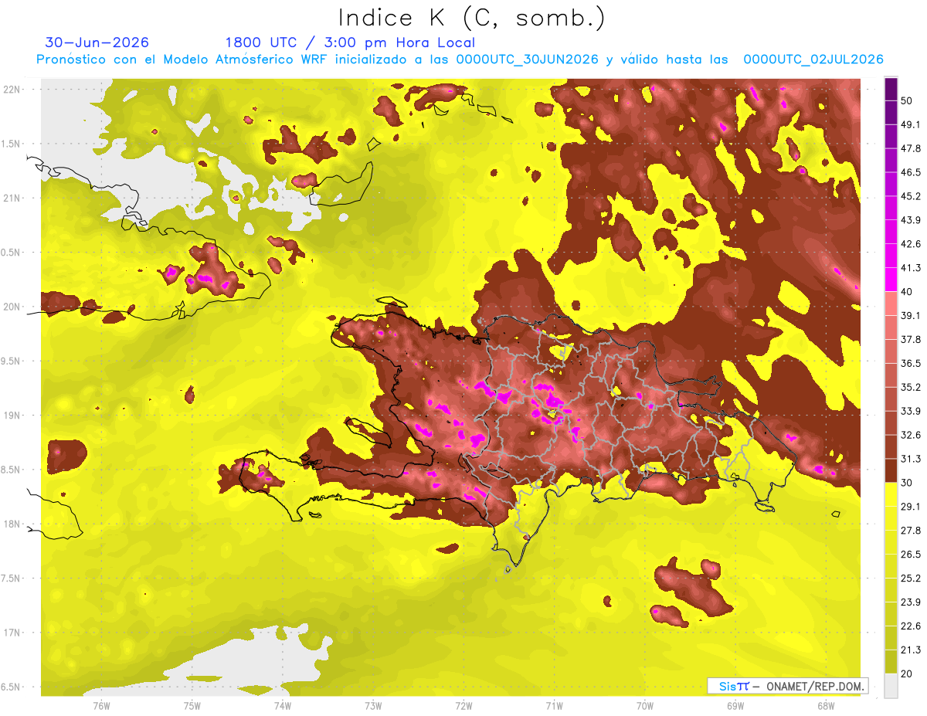
Task: Click the "37.8" color scale value
Action: [911, 339]
